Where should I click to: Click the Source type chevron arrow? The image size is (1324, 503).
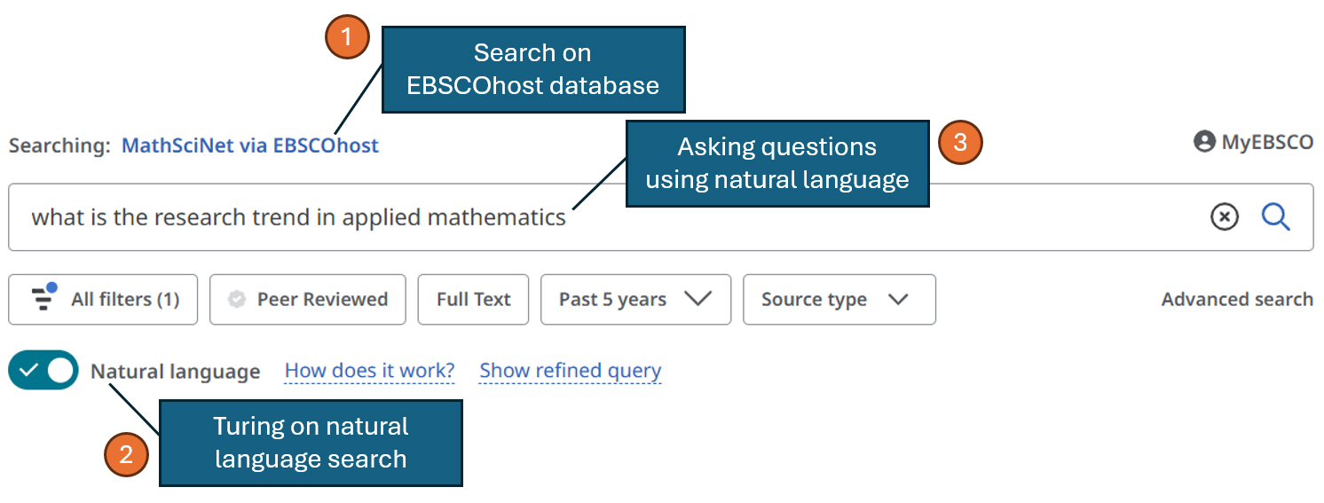pyautogui.click(x=898, y=300)
